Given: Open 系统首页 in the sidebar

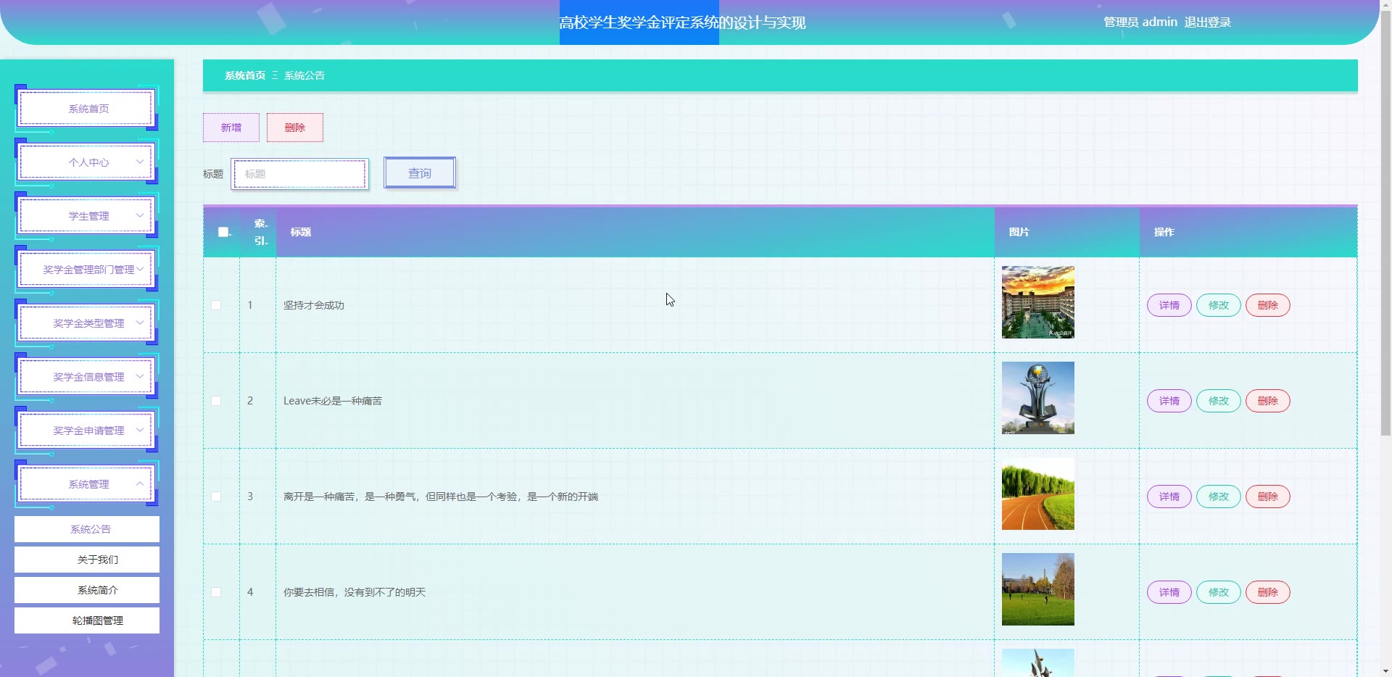Looking at the screenshot, I should click(x=87, y=109).
